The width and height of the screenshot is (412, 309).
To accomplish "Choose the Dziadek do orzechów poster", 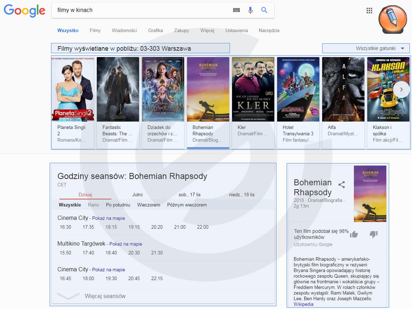I will click(x=163, y=89).
